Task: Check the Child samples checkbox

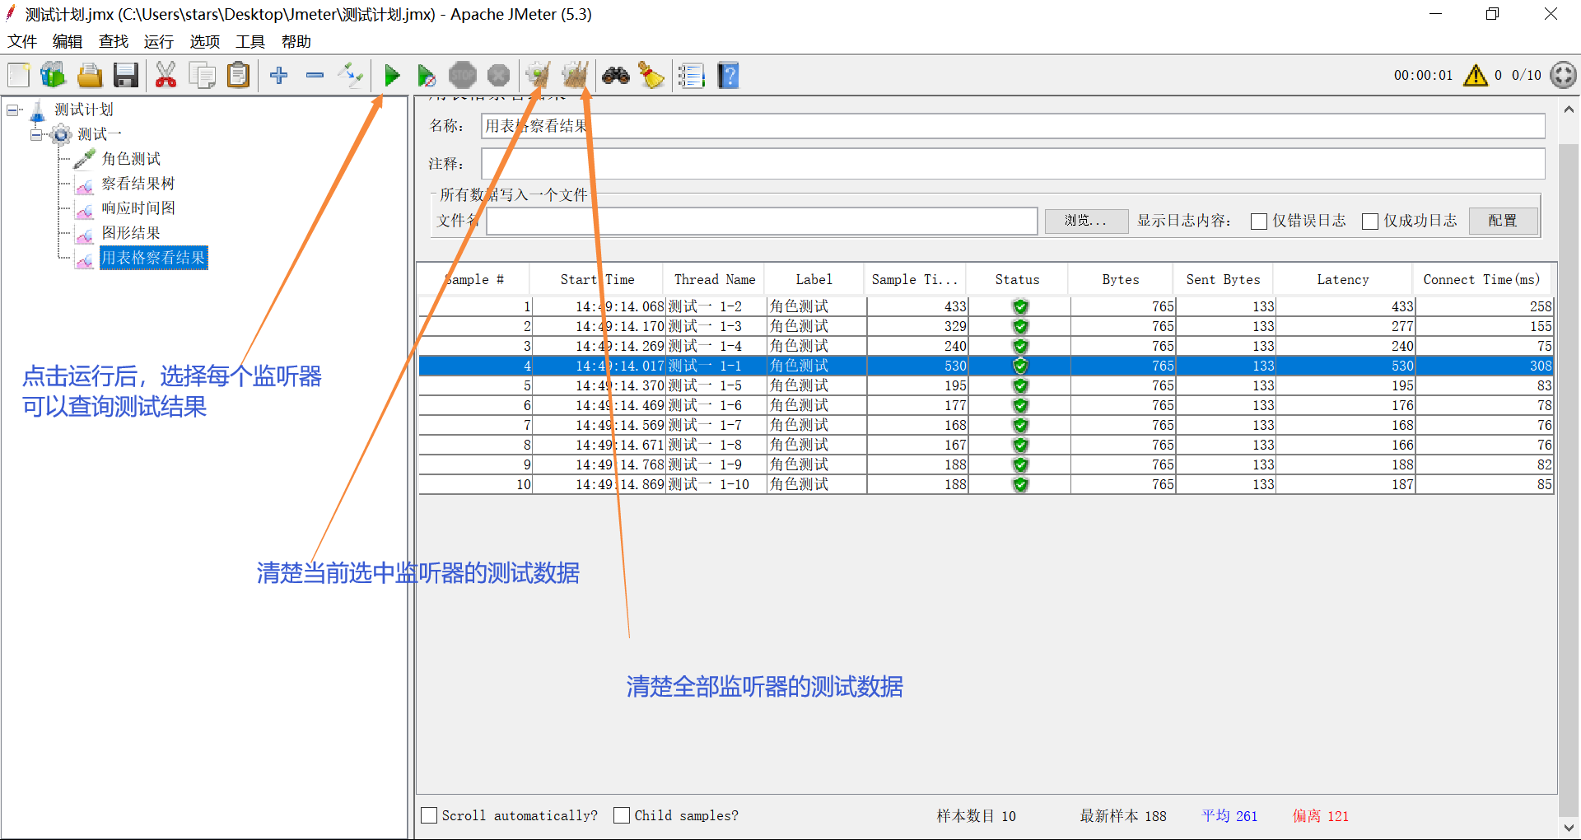Action: point(622,815)
